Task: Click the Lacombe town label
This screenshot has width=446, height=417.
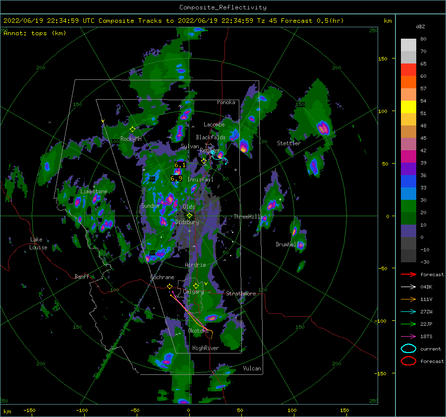Action: pos(214,124)
